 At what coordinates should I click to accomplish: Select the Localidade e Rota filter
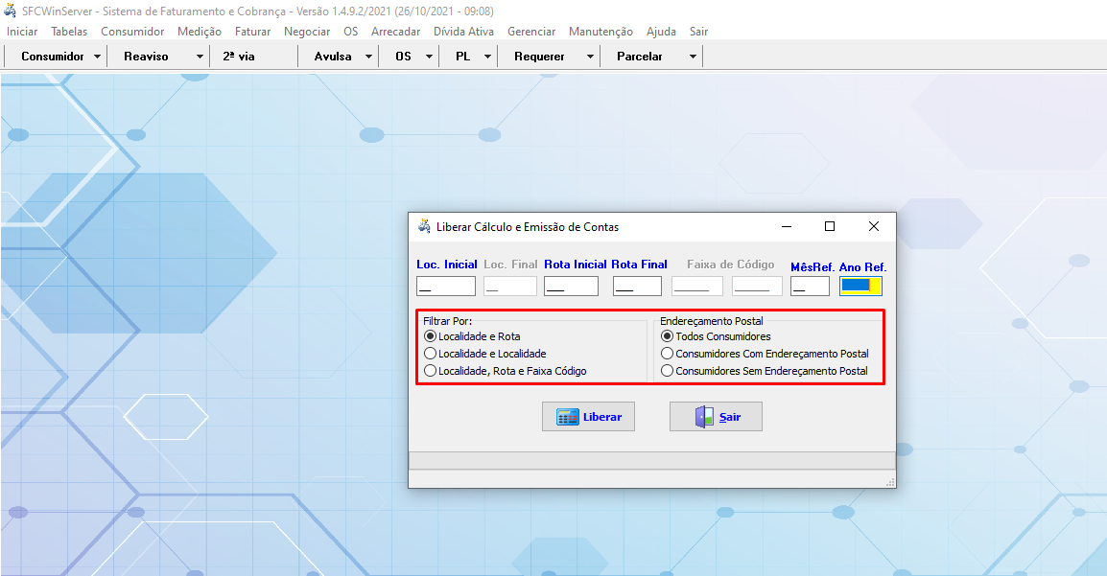[x=430, y=336]
